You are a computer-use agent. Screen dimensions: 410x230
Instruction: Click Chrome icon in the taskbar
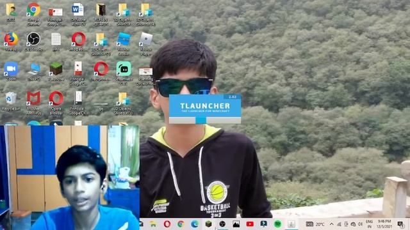pyautogui.click(x=181, y=224)
